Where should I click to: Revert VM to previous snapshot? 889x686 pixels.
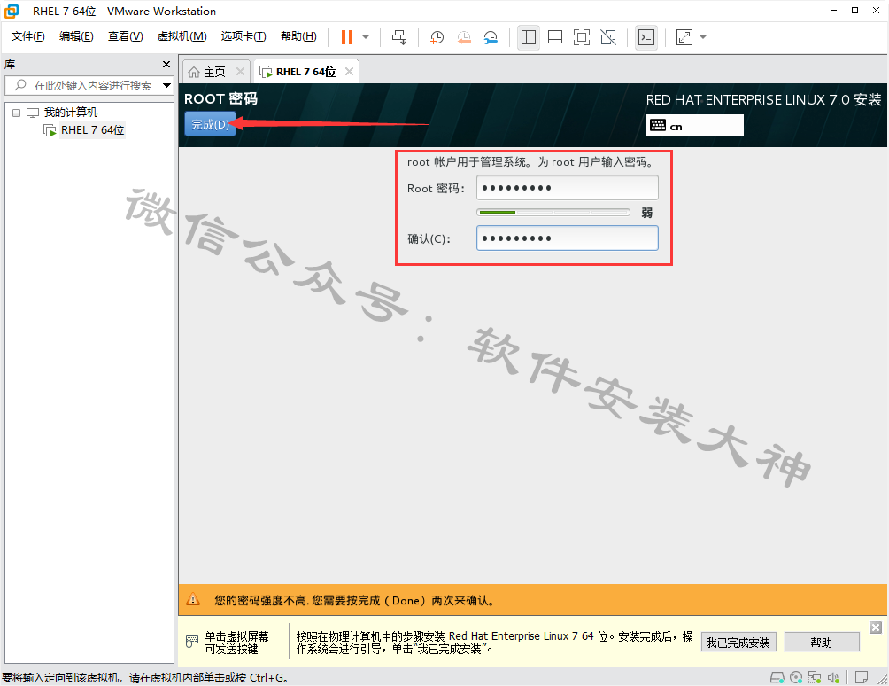[464, 37]
